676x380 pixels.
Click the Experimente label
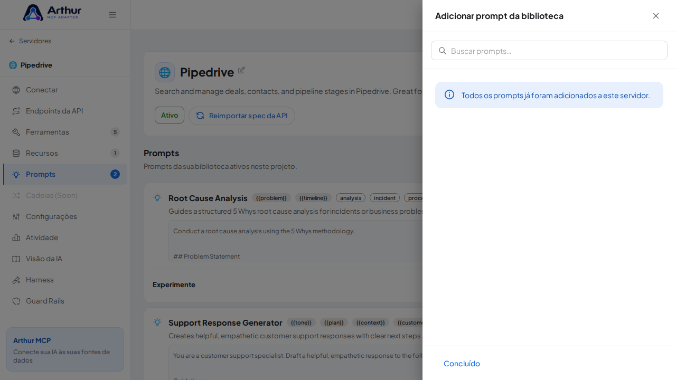[x=174, y=284]
